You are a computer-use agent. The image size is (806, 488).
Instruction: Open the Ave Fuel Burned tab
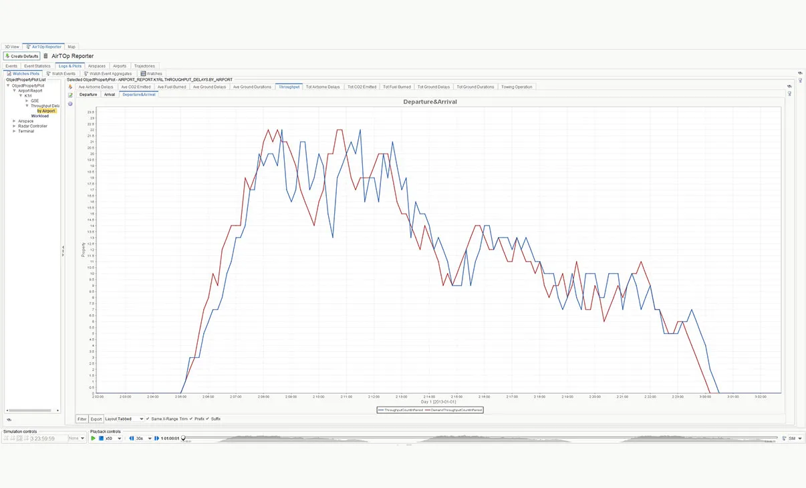click(x=172, y=87)
